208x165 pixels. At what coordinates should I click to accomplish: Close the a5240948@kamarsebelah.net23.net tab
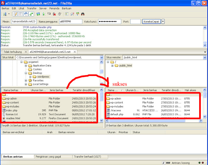click(75, 52)
